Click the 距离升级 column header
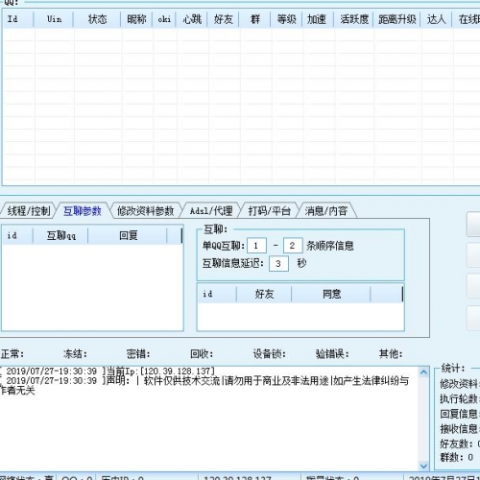This screenshot has width=480, height=480. click(x=397, y=19)
